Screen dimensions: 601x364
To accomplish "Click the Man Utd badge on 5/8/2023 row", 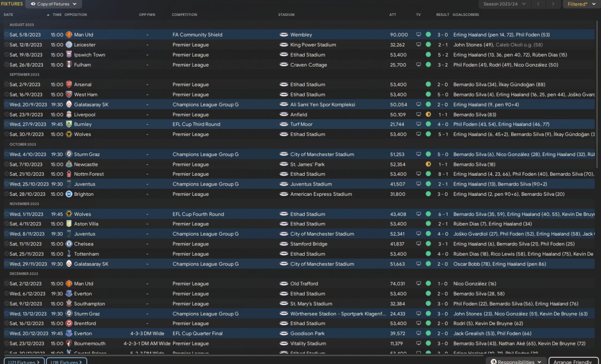I will 69,35.
